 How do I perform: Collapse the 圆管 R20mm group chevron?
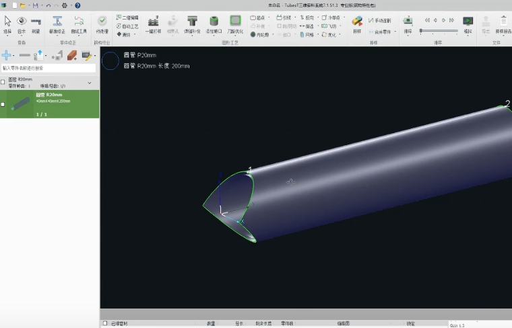click(x=90, y=83)
